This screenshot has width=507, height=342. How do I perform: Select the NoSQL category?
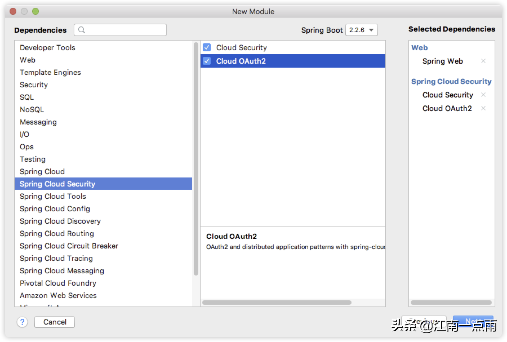click(x=103, y=110)
